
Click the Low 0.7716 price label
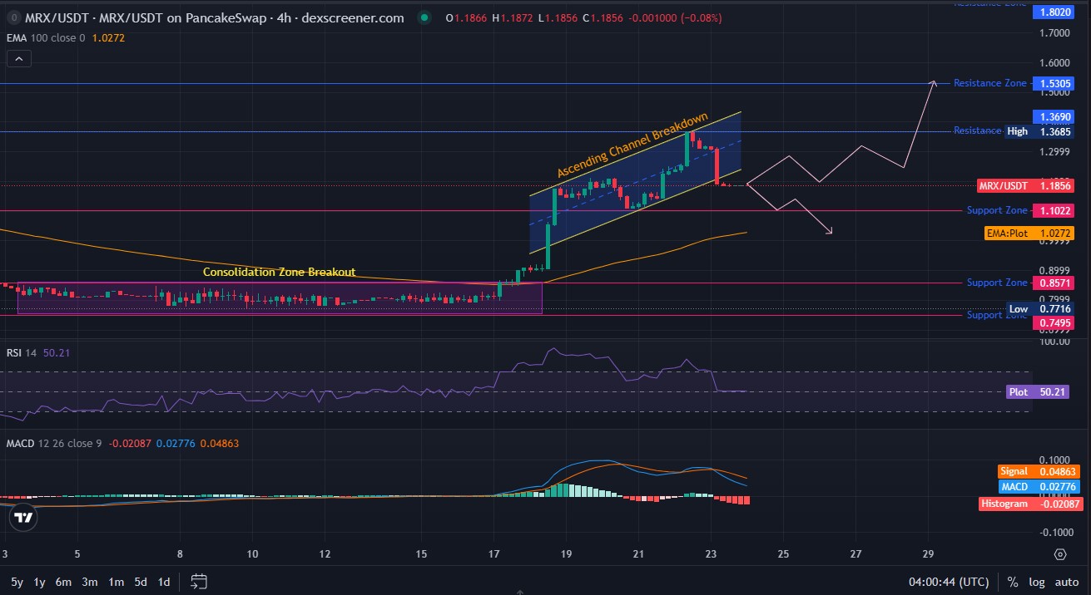point(1039,308)
